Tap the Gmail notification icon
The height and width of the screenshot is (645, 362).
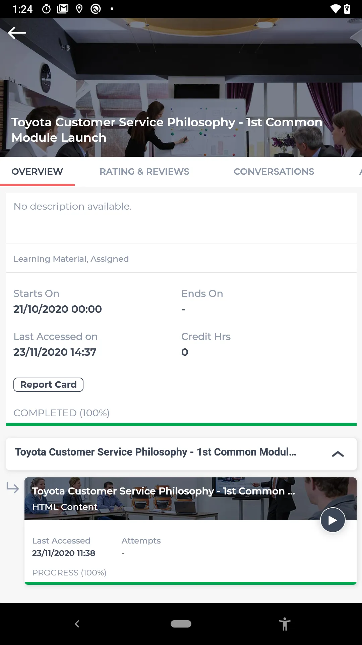[63, 9]
